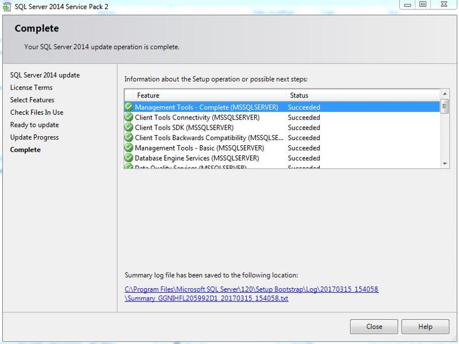Select the Client Tools Connectivity (MSSQLSERVER) row
The image size is (459, 344).
click(x=282, y=117)
